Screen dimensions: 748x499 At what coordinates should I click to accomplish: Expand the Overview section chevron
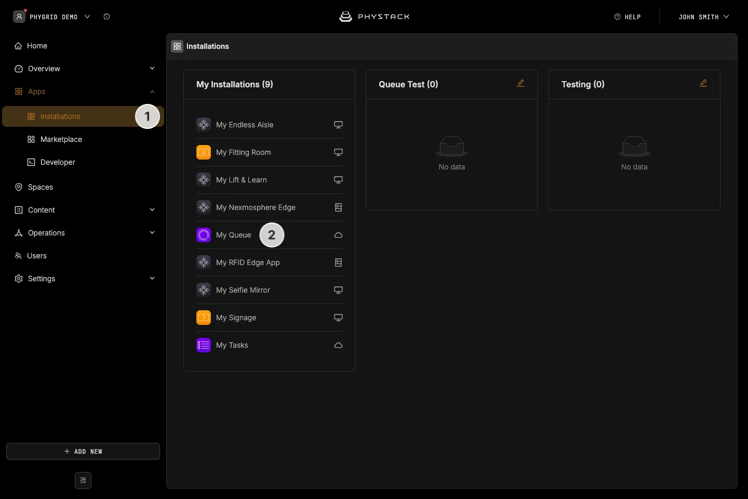click(x=152, y=69)
